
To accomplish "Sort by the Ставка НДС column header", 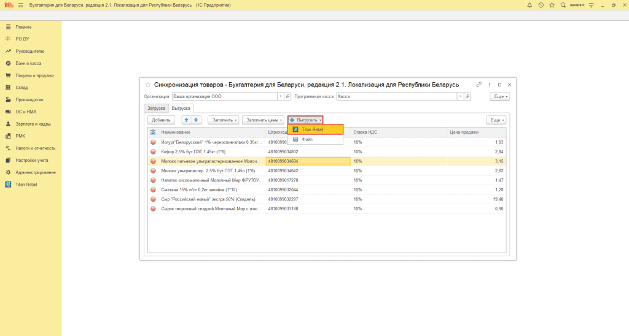I will point(399,132).
